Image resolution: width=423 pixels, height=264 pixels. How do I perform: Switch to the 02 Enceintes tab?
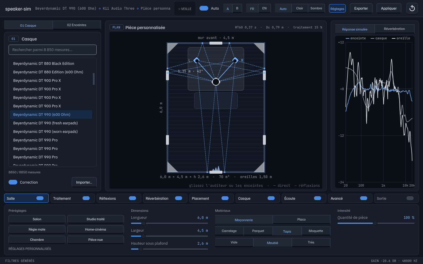click(x=77, y=25)
